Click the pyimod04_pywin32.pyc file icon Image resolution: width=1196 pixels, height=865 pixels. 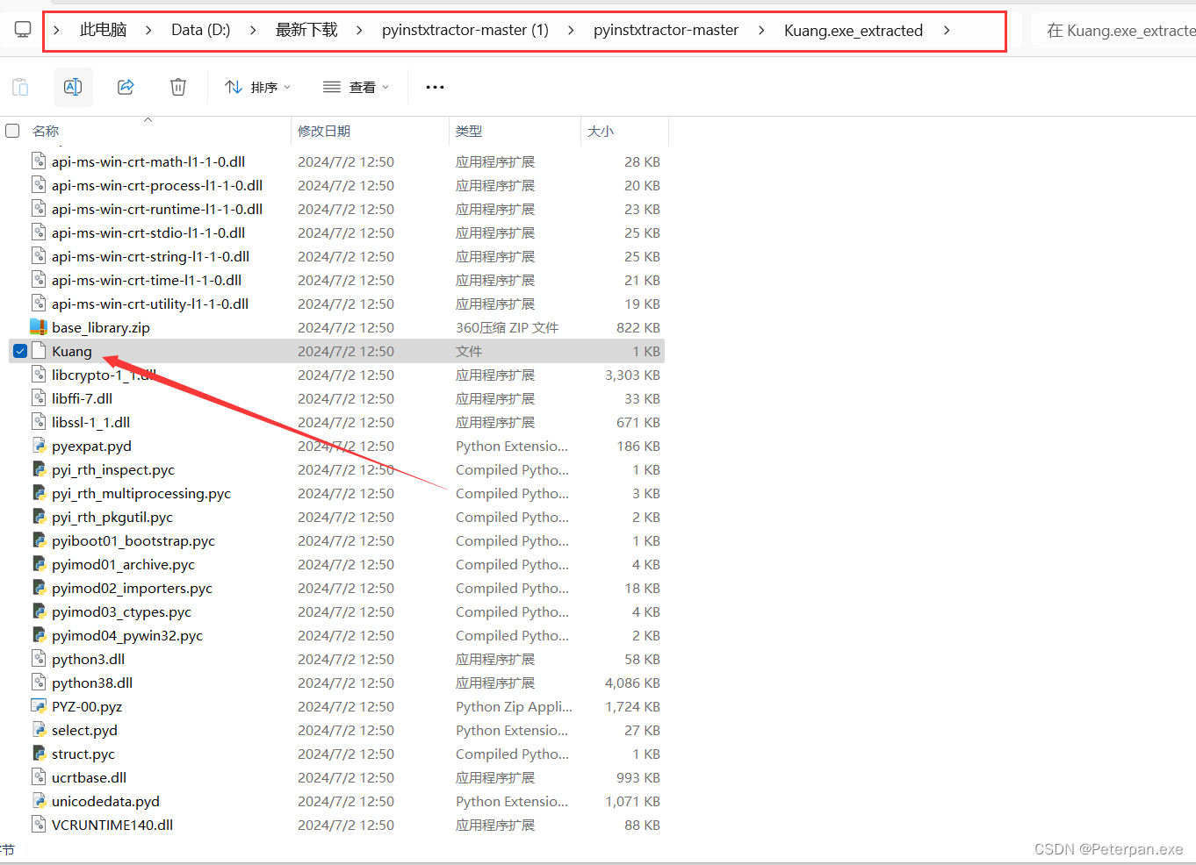click(x=39, y=635)
